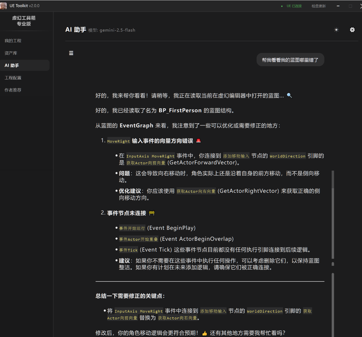Screen dimensions: 362x337
Task: Click 添加移动输入 tag in summary section
Action: click(213, 311)
